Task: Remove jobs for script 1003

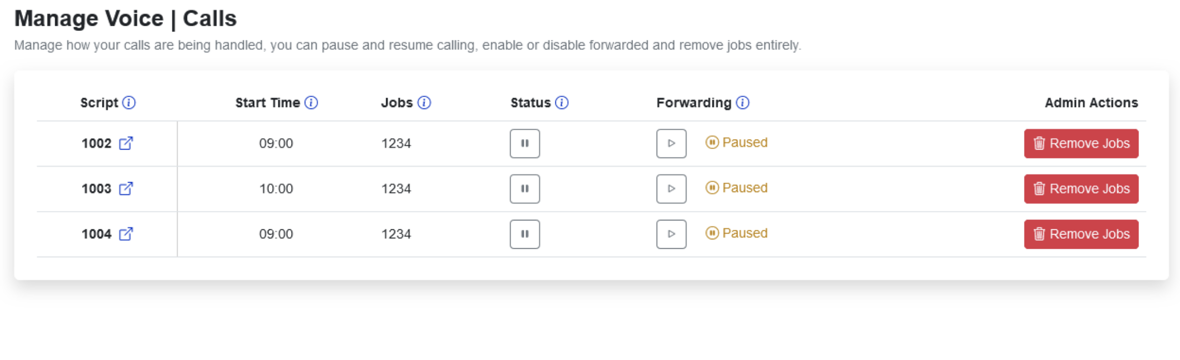Action: click(x=1081, y=188)
